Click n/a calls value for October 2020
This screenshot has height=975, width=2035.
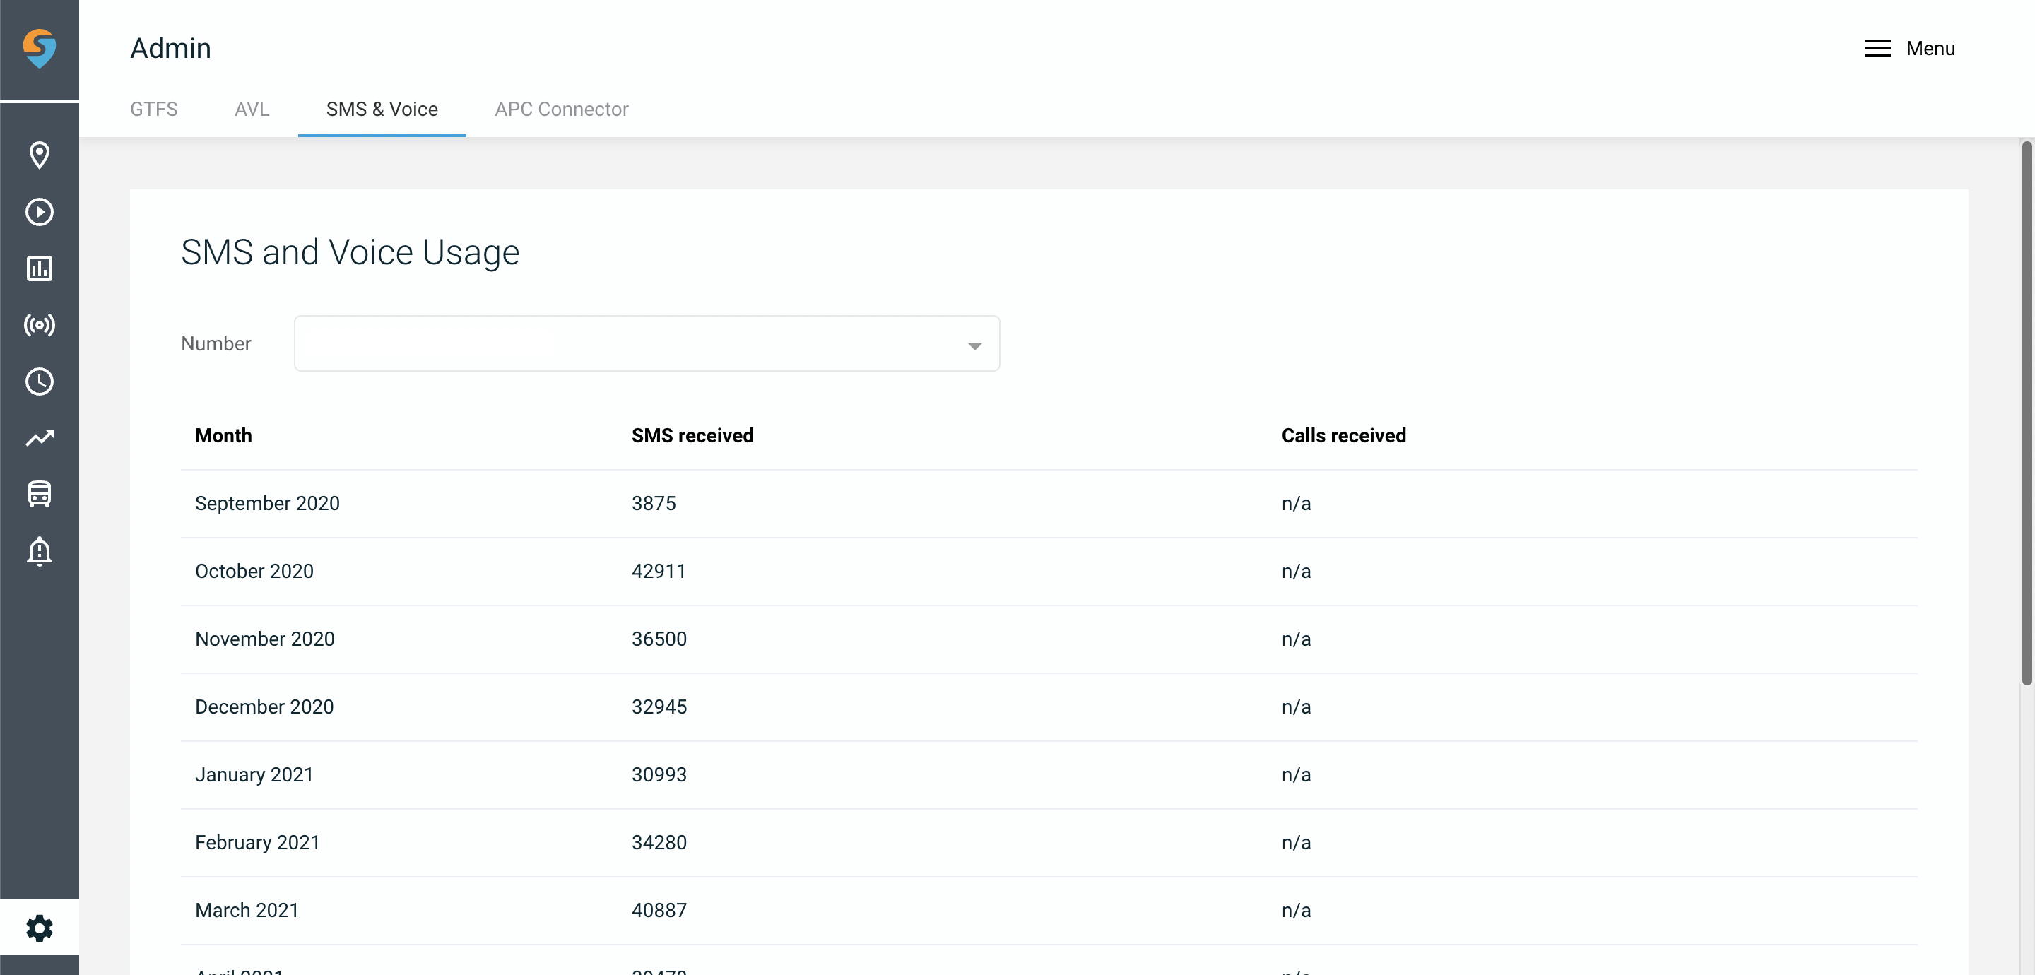(1296, 572)
